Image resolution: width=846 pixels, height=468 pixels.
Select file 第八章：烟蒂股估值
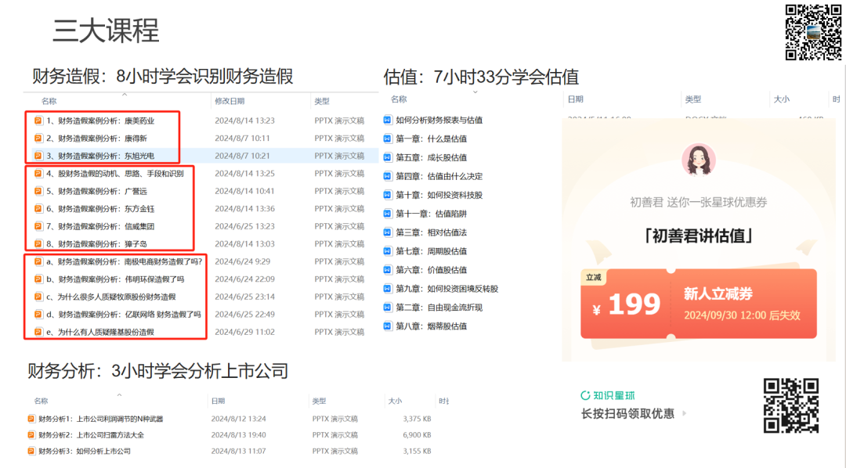(x=431, y=326)
